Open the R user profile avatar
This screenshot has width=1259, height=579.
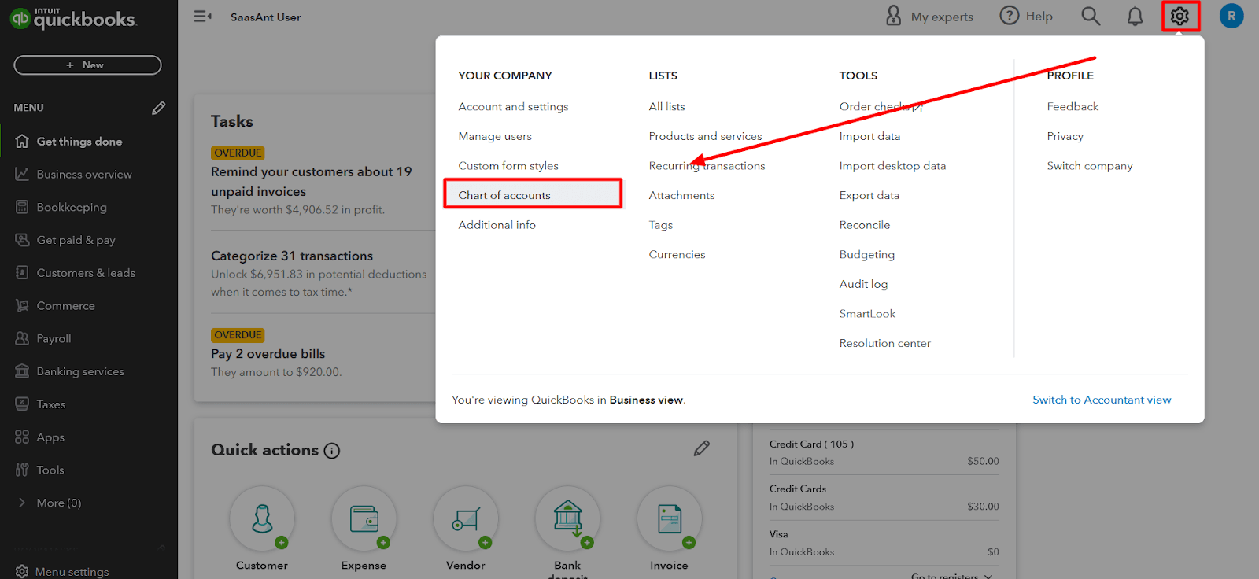(x=1231, y=16)
